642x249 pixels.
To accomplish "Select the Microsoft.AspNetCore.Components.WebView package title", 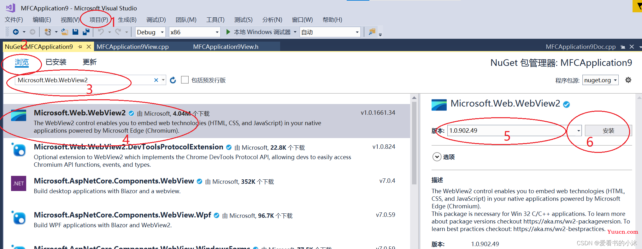I will 114,181.
